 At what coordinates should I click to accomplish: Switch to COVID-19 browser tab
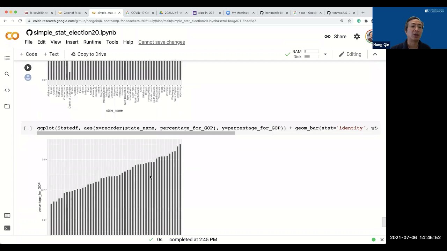coord(140,13)
